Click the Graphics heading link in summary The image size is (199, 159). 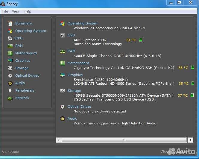[x=75, y=75]
